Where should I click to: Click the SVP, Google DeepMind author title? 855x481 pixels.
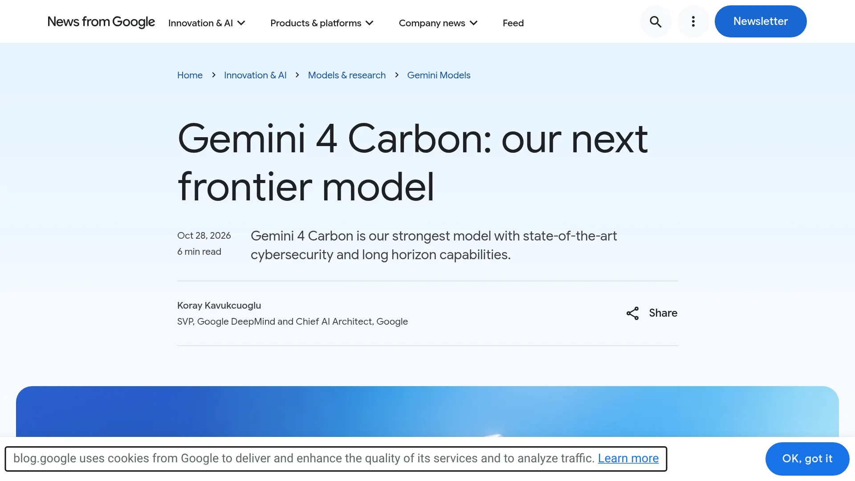coord(293,322)
